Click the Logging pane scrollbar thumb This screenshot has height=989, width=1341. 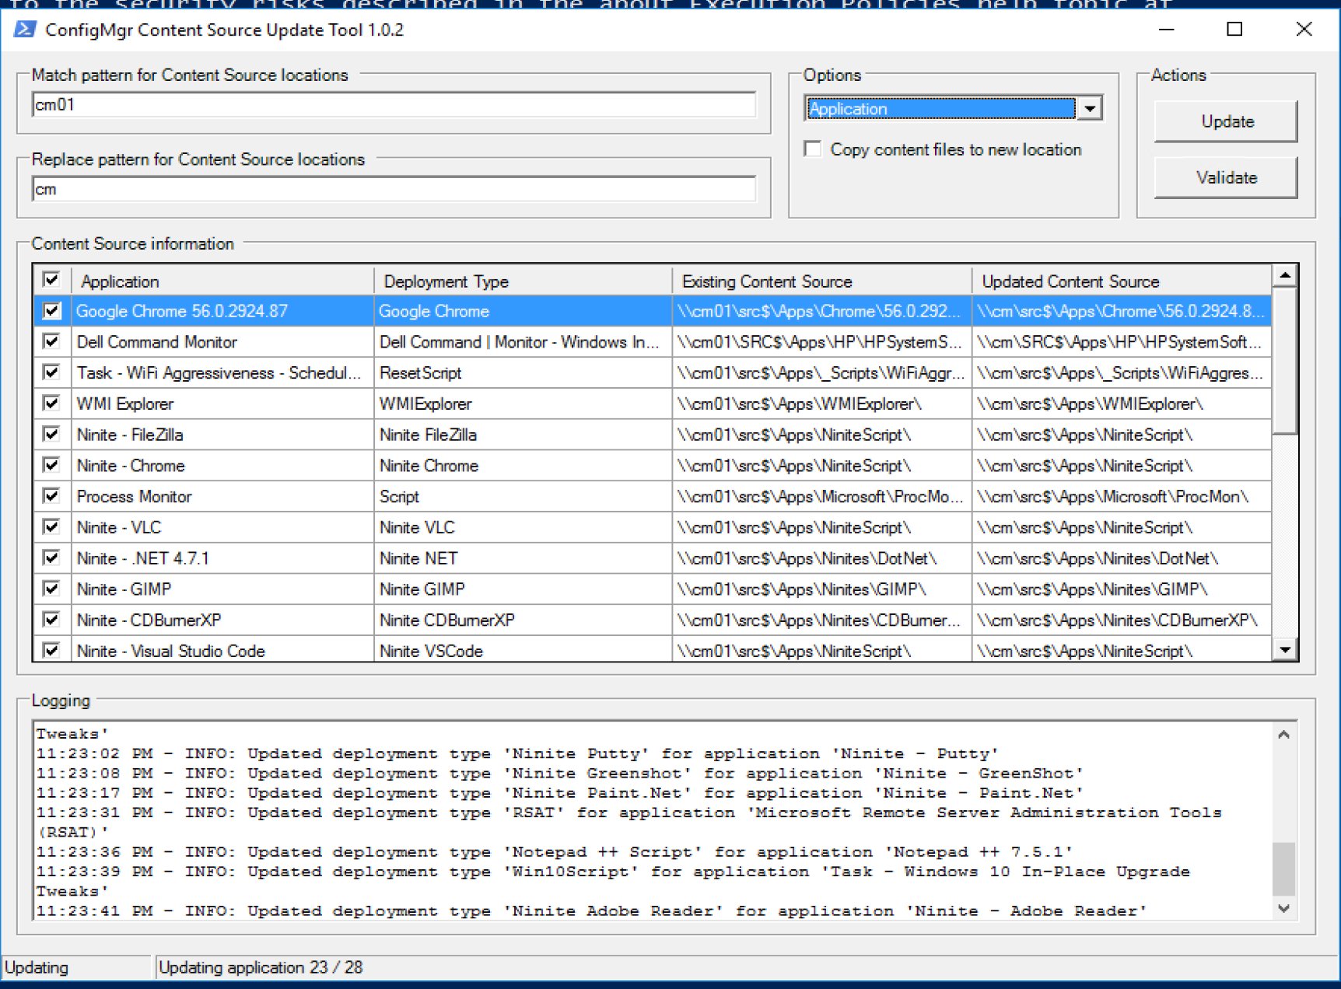[x=1284, y=869]
